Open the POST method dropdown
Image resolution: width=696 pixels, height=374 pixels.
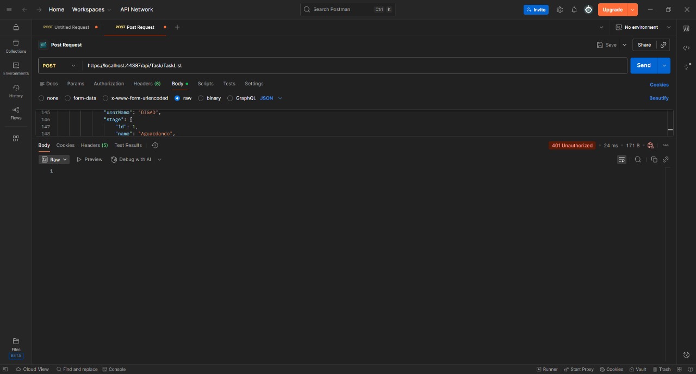(x=59, y=66)
